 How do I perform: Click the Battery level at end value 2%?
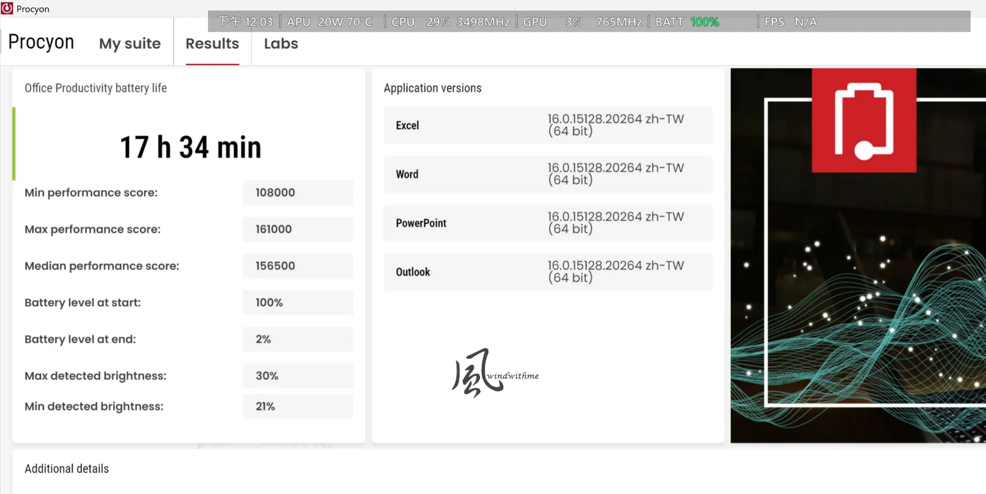[x=298, y=339]
